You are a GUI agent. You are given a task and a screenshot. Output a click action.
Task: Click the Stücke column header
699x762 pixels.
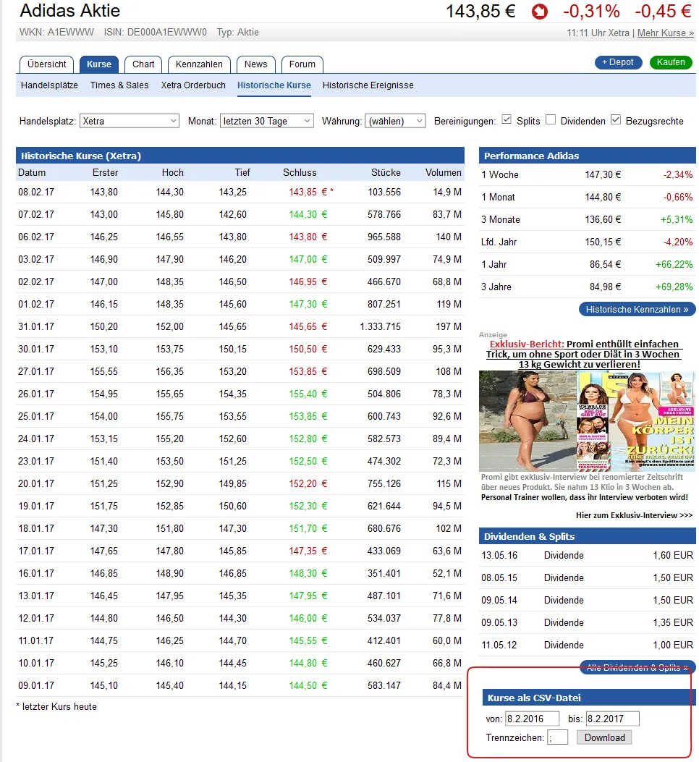click(x=386, y=172)
